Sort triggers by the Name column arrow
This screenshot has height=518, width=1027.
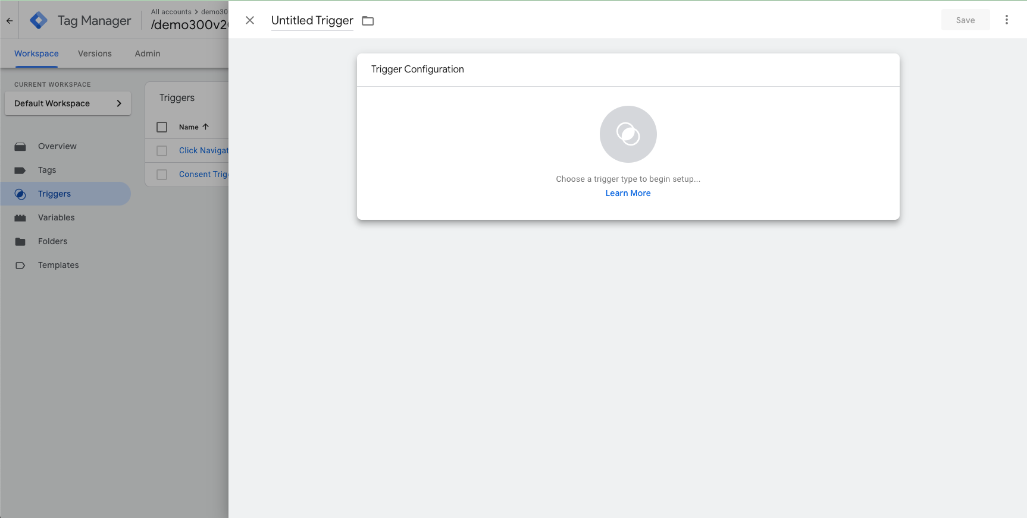coord(206,127)
